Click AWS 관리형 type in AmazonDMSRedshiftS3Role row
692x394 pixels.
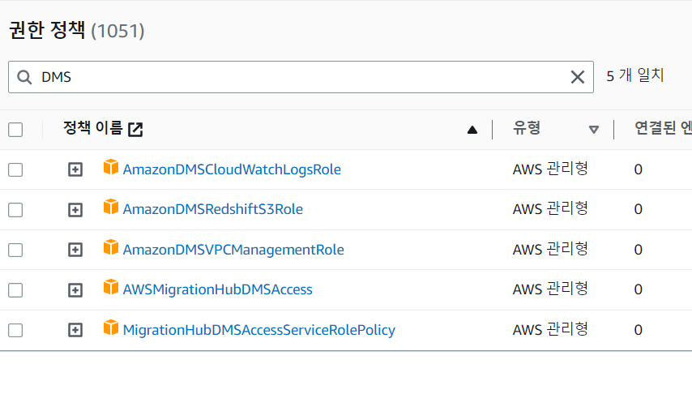tap(550, 209)
